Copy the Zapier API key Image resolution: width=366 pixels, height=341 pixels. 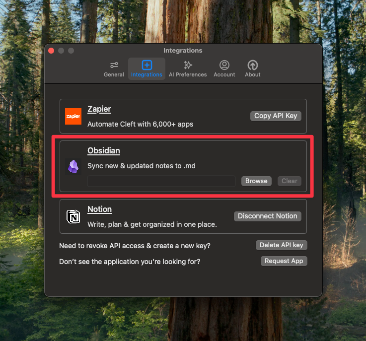[x=276, y=116]
